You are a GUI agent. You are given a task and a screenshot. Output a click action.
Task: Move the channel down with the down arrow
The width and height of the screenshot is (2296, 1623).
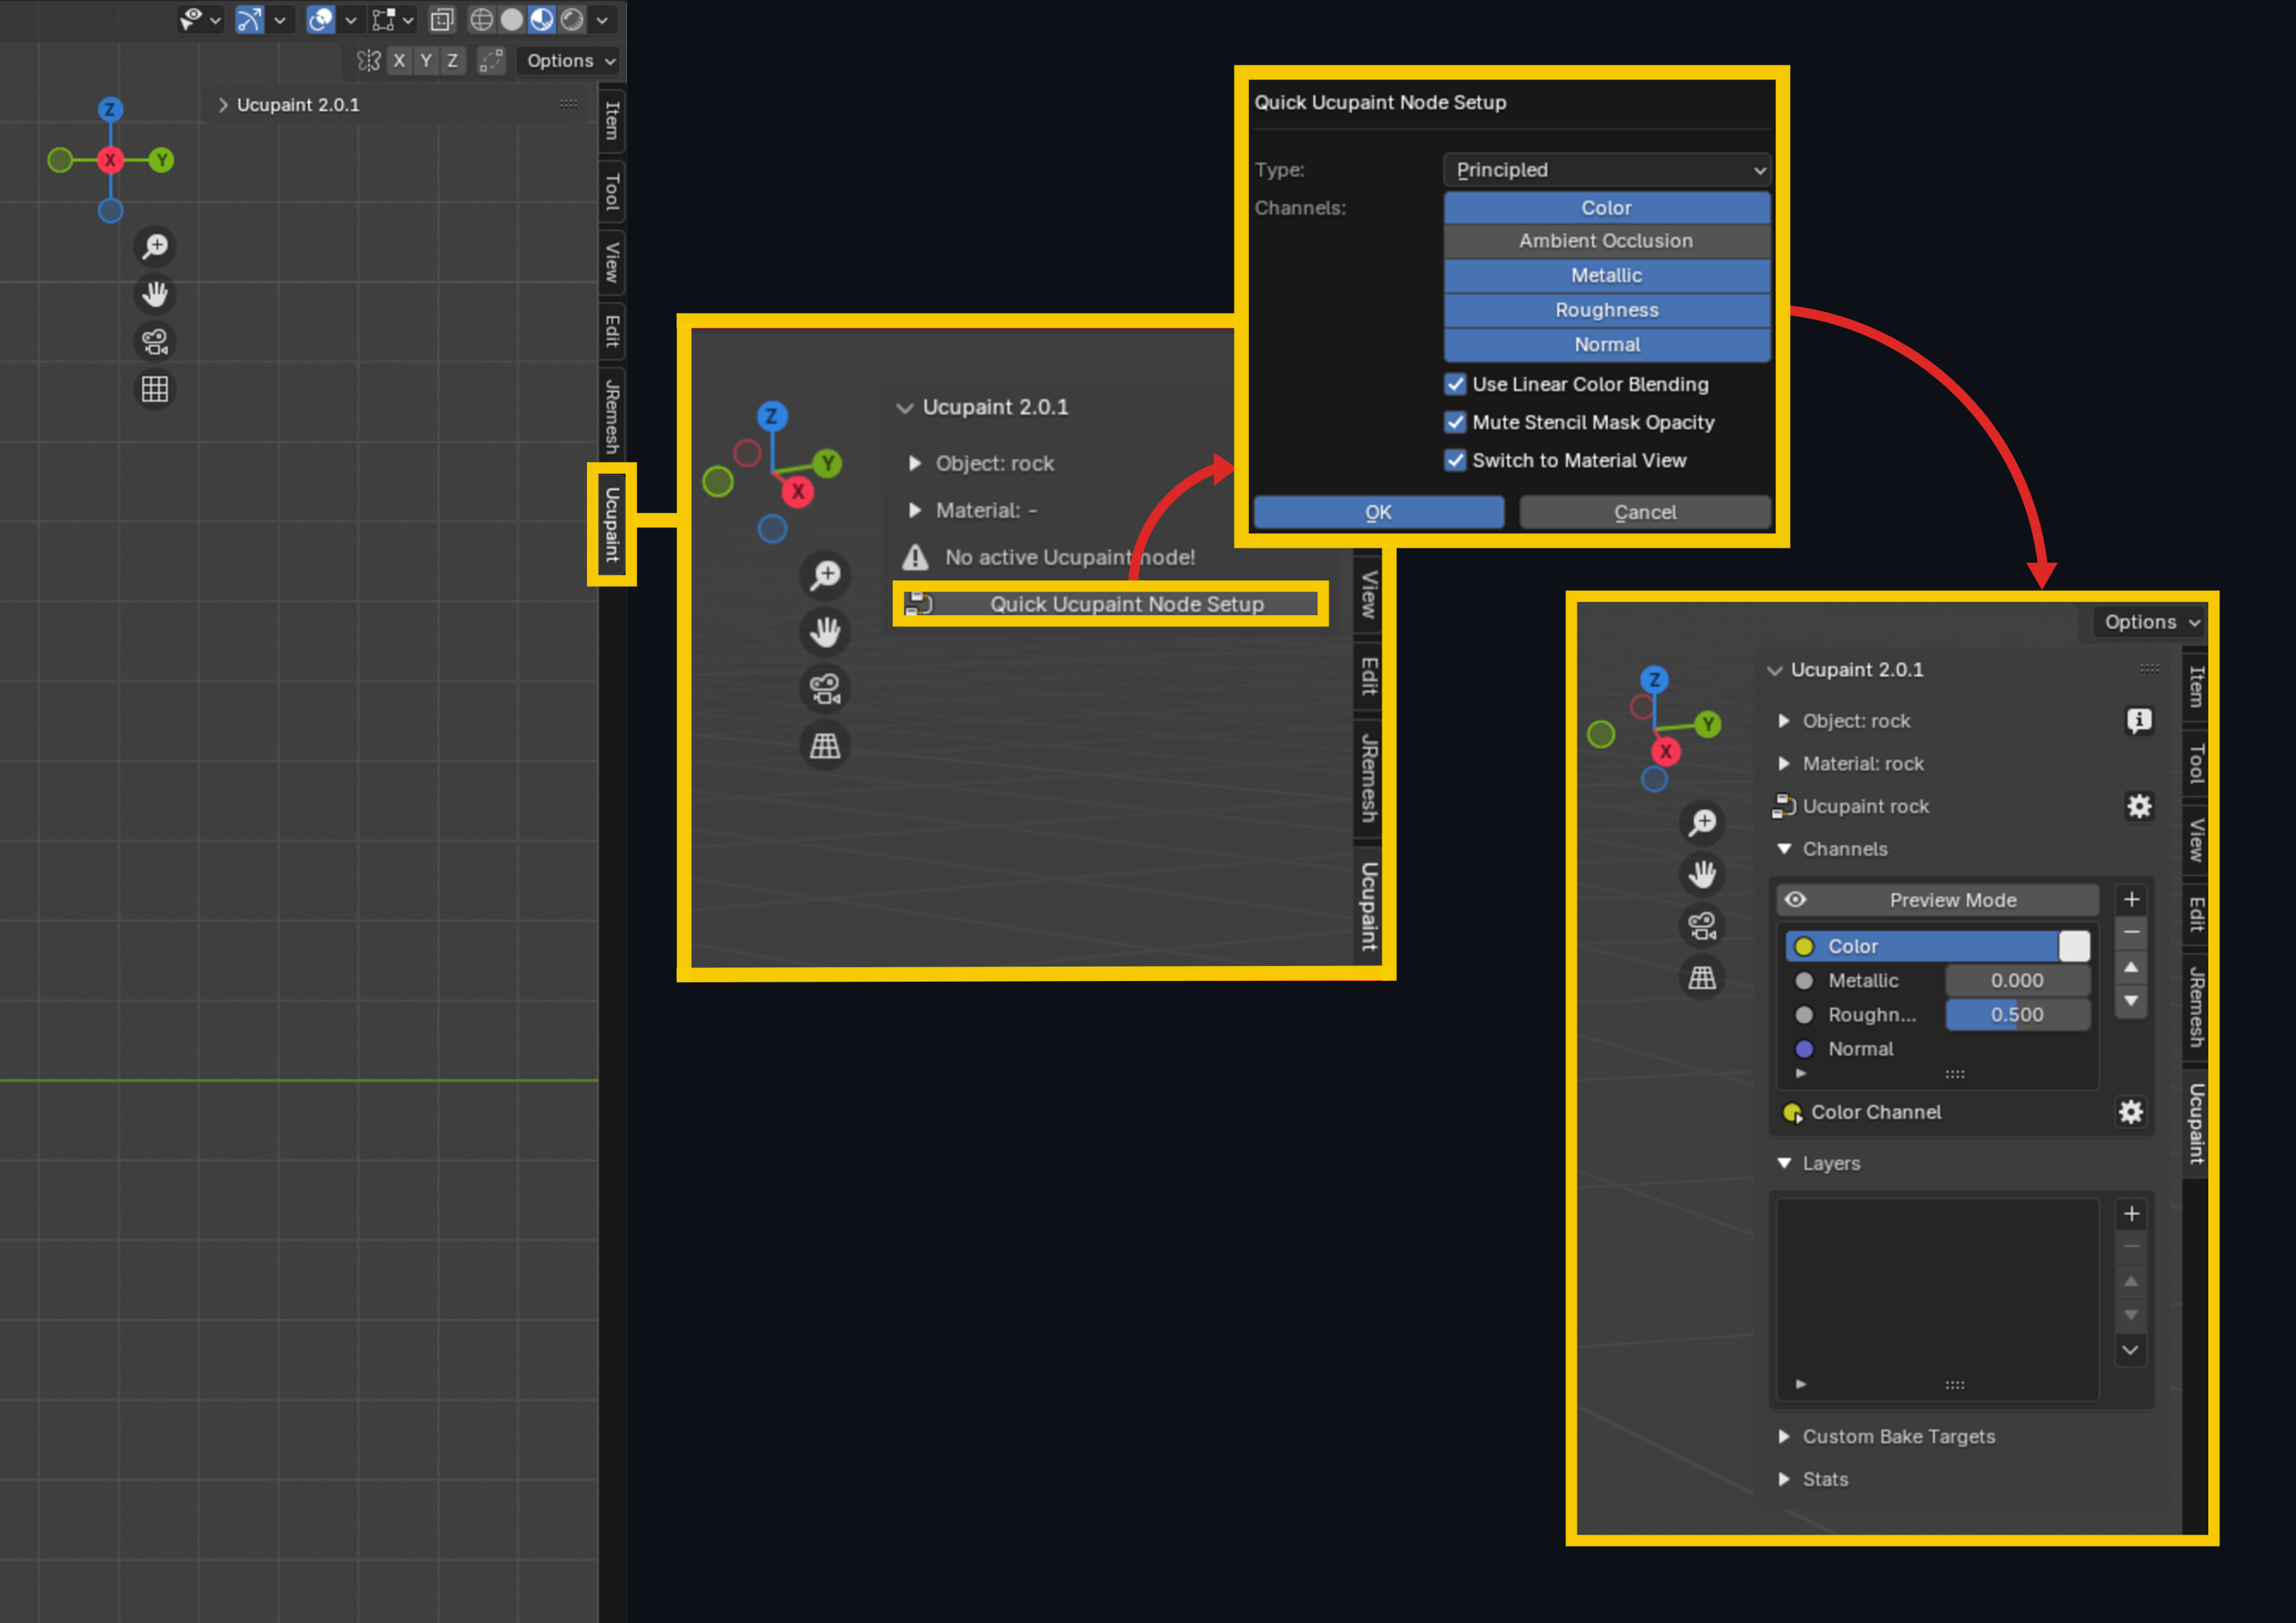click(x=2131, y=1001)
